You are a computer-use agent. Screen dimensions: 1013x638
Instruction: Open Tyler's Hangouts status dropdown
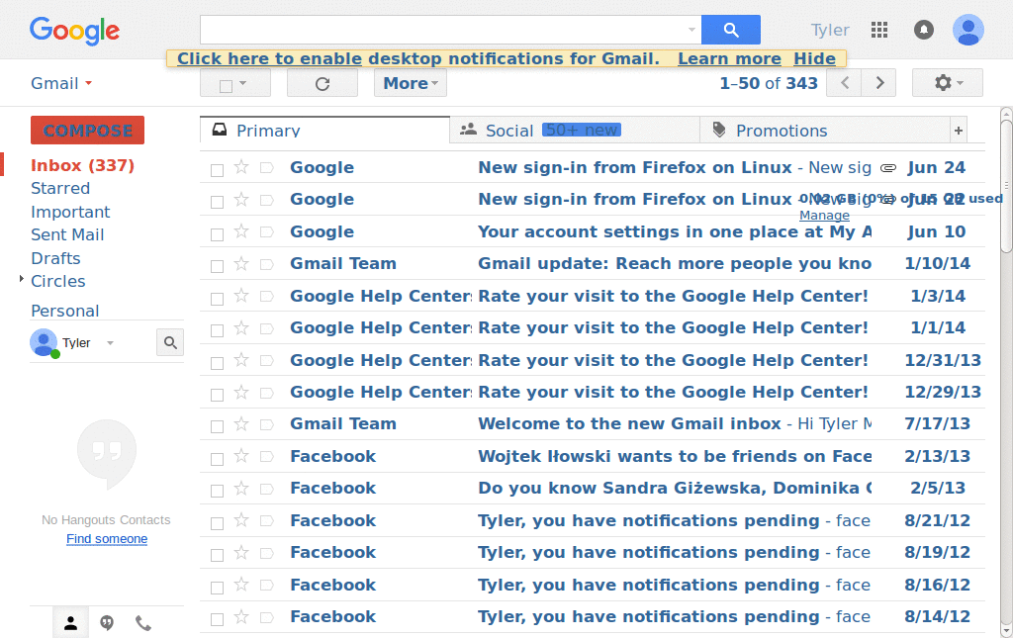110,343
